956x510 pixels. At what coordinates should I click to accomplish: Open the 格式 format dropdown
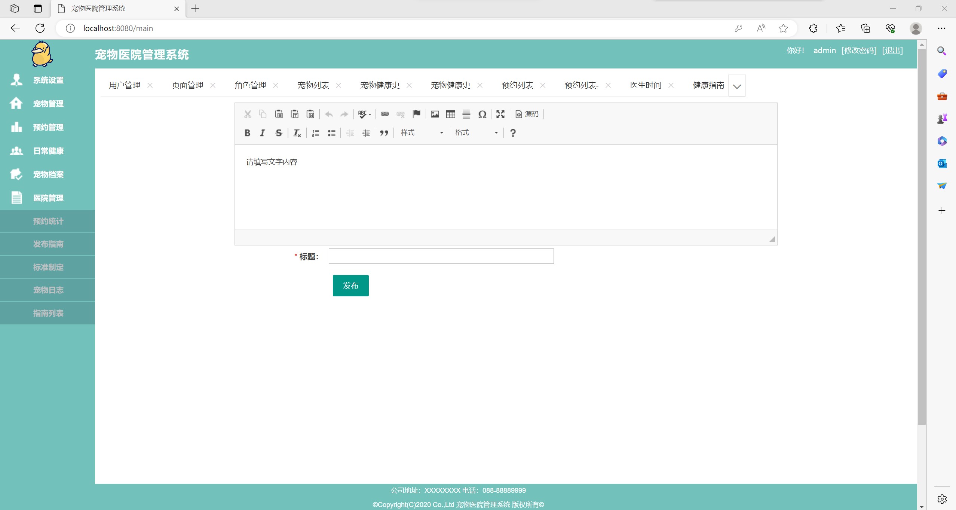click(477, 133)
